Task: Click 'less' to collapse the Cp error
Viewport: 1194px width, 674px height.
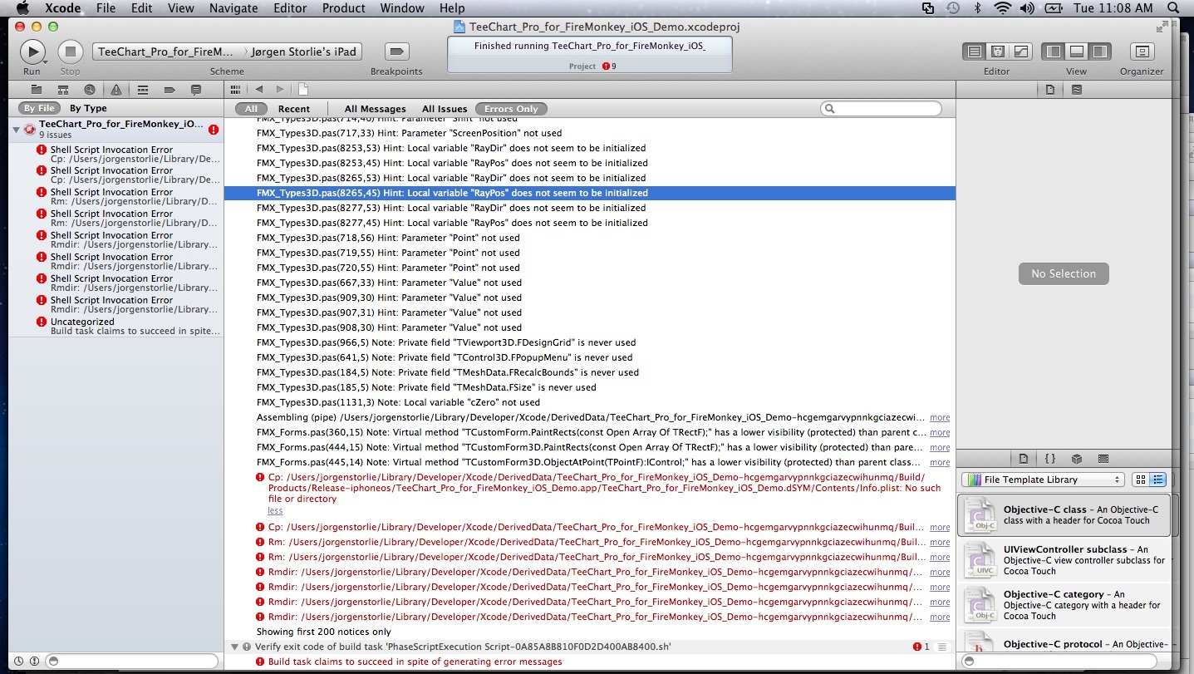Action: [x=275, y=510]
